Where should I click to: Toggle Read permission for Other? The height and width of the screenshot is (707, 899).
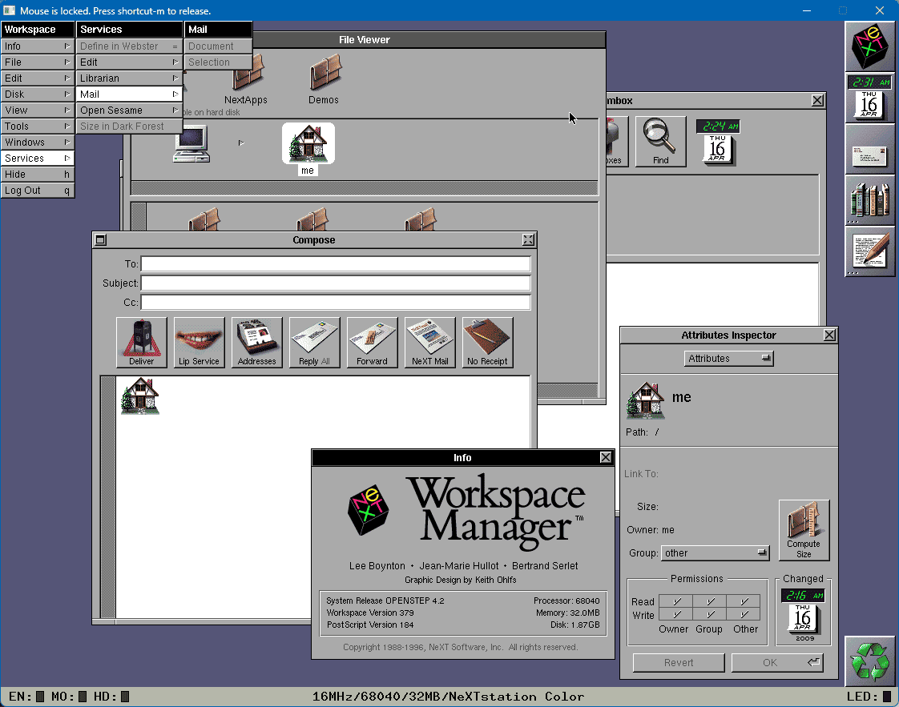744,601
